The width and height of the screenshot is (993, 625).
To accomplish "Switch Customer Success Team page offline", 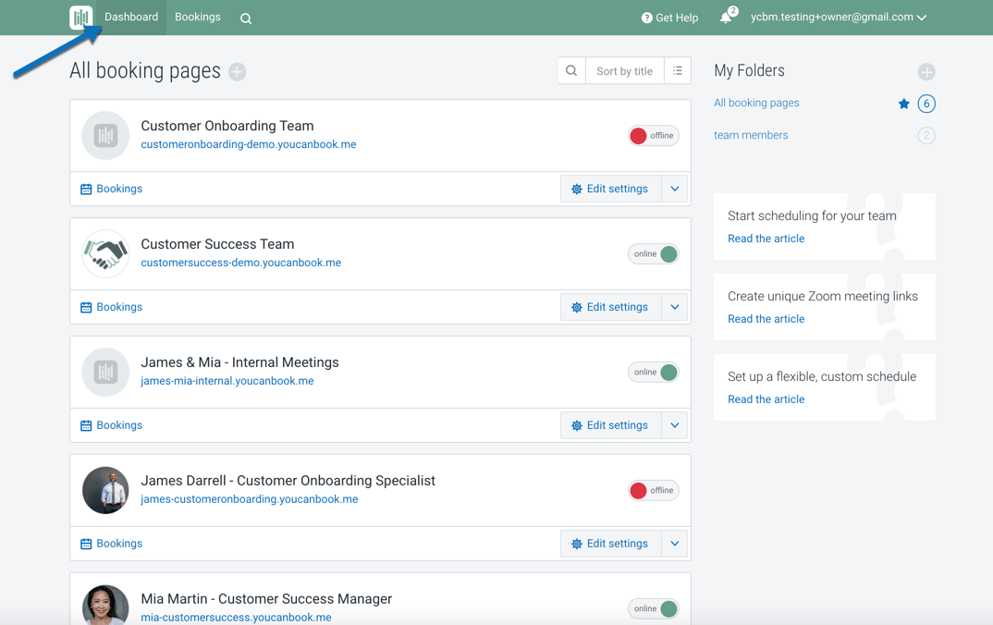I will click(x=653, y=254).
